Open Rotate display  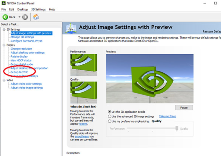pyautogui.click(x=19, y=56)
